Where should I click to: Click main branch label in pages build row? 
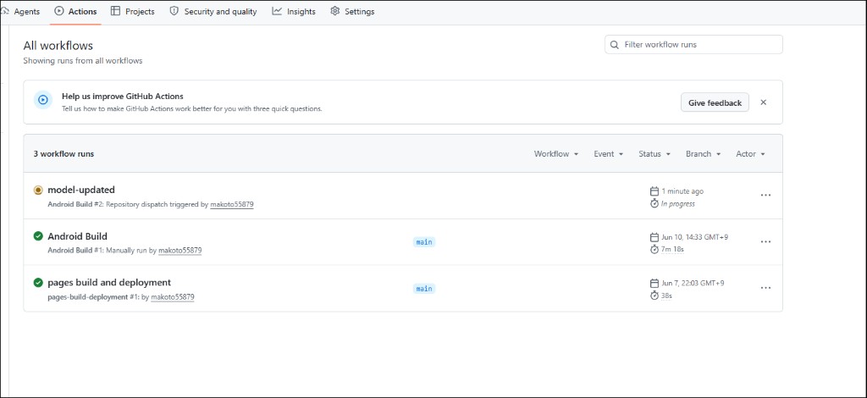[424, 288]
